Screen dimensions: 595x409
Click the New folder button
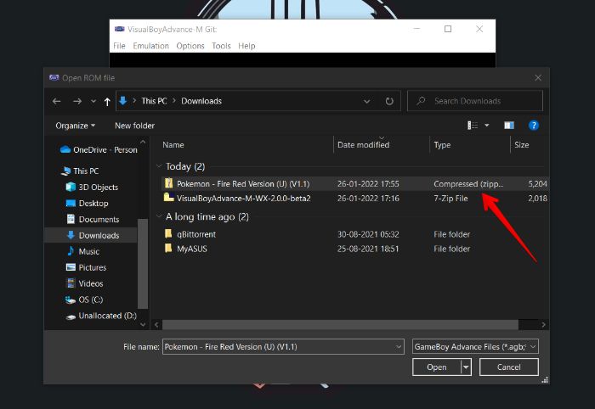134,126
